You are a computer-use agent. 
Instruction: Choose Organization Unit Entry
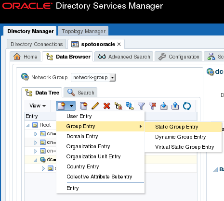click(x=101, y=156)
